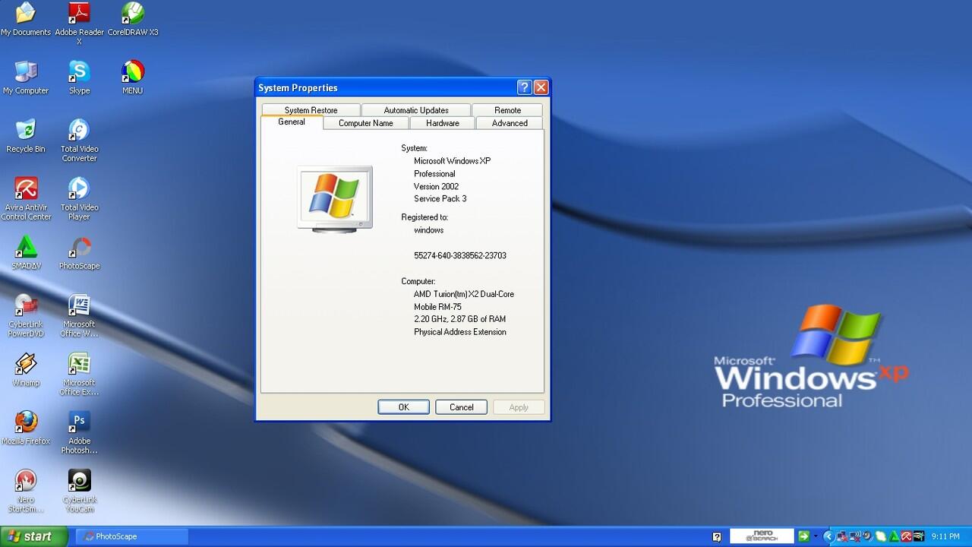Select the Nero StartSmart desktop icon
The height and width of the screenshot is (547, 972).
pos(26,492)
